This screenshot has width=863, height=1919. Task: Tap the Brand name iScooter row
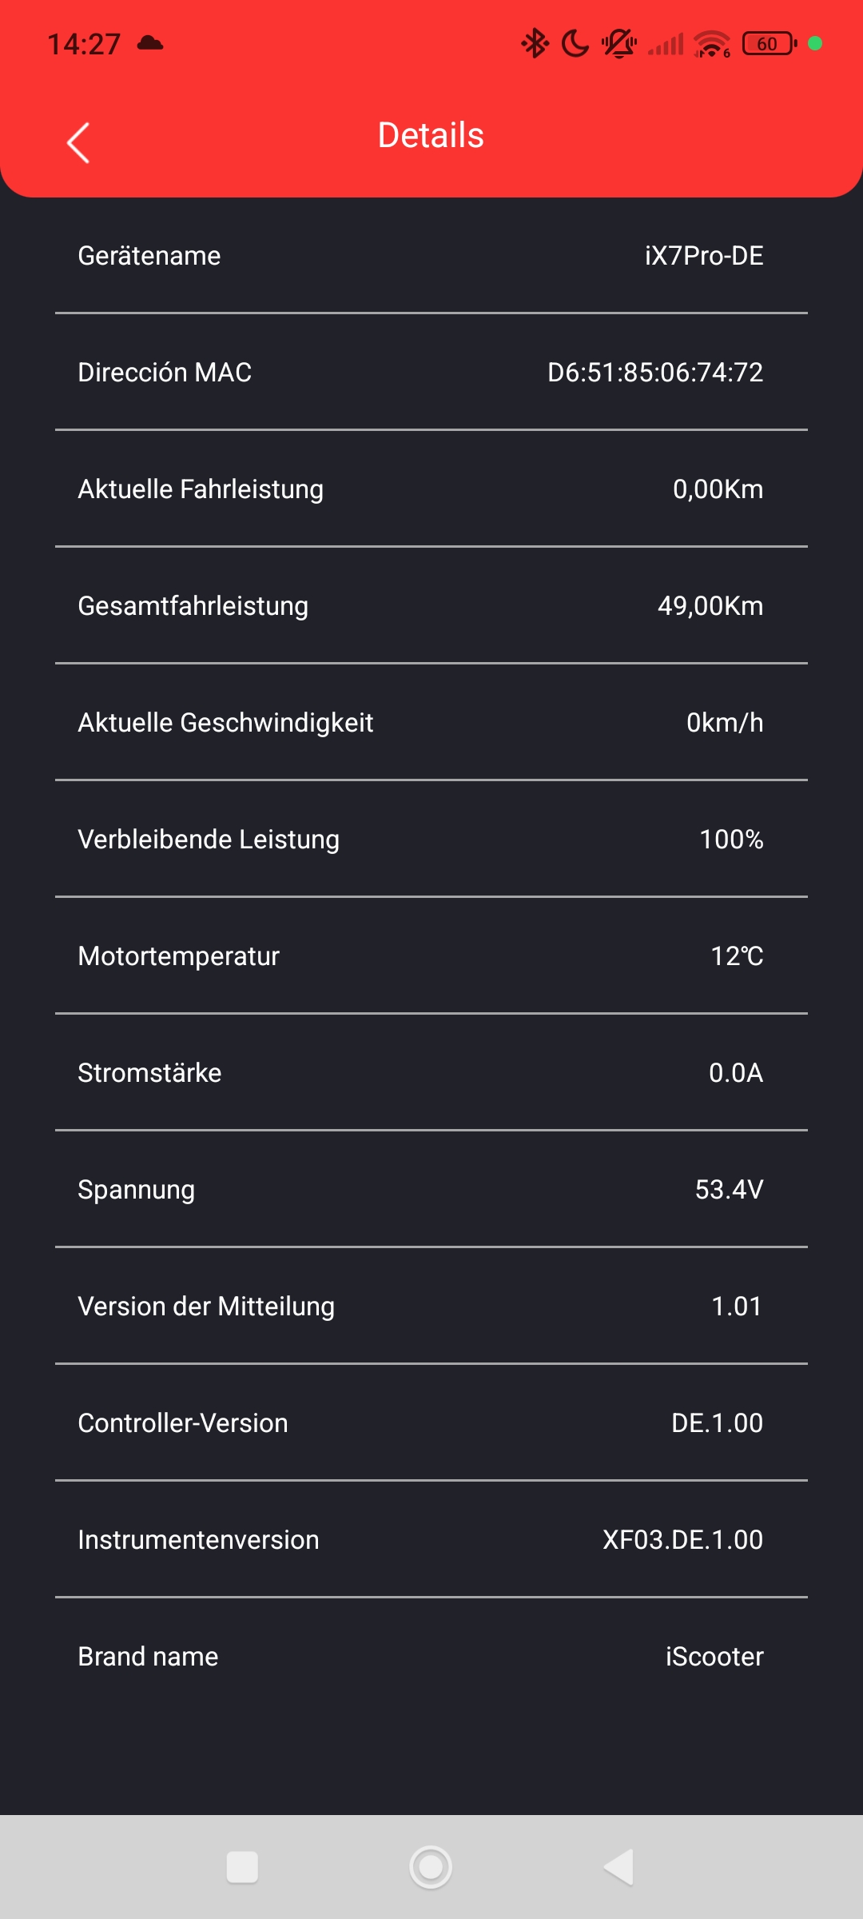431,1657
